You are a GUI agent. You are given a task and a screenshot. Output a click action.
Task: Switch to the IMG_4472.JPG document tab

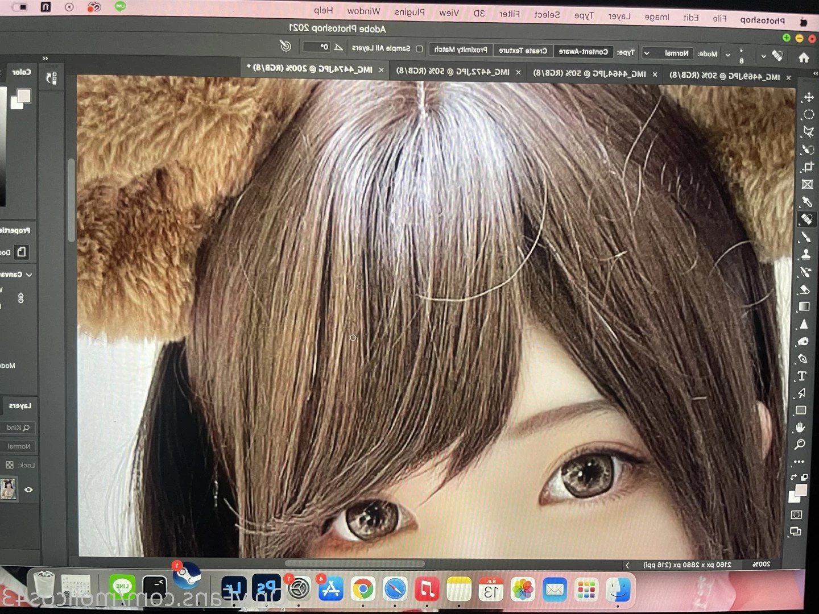(x=453, y=72)
